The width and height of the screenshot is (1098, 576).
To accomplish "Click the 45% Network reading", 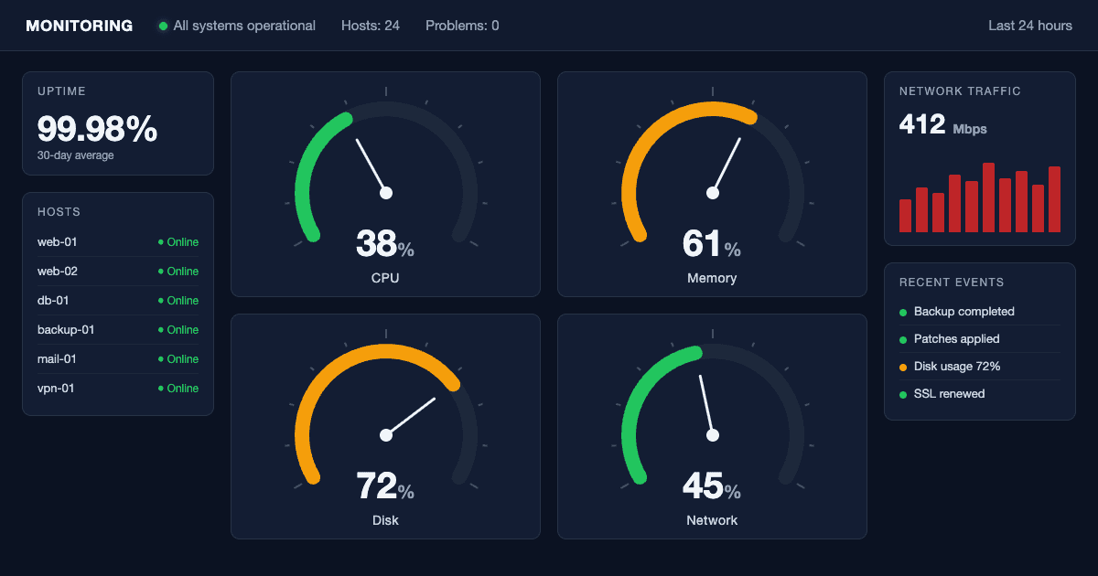I will [x=712, y=486].
